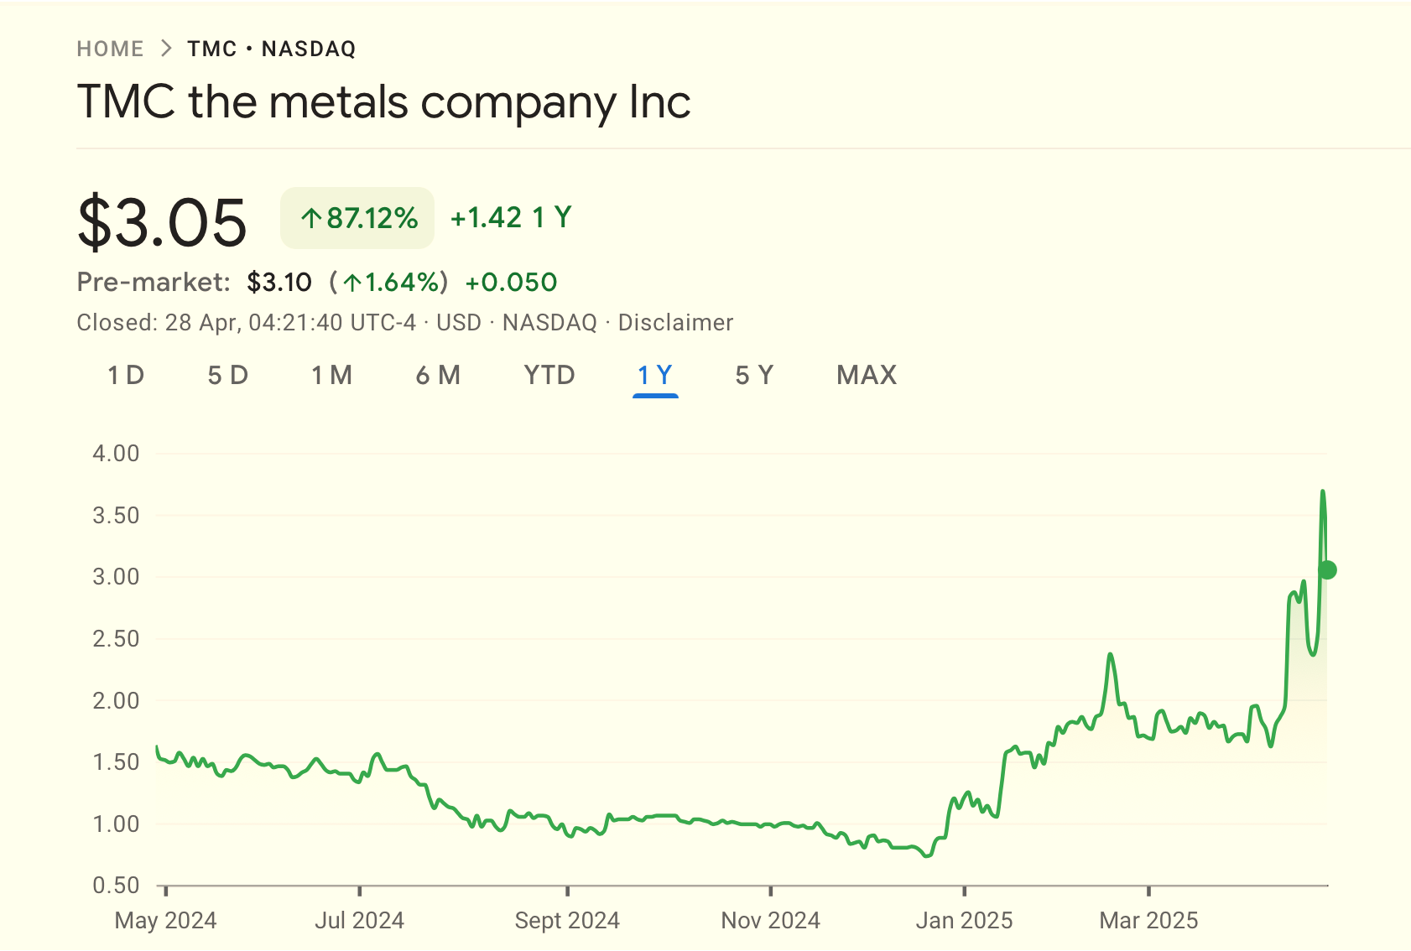
Task: Click the HOME breadcrumb link
Action: tap(110, 49)
